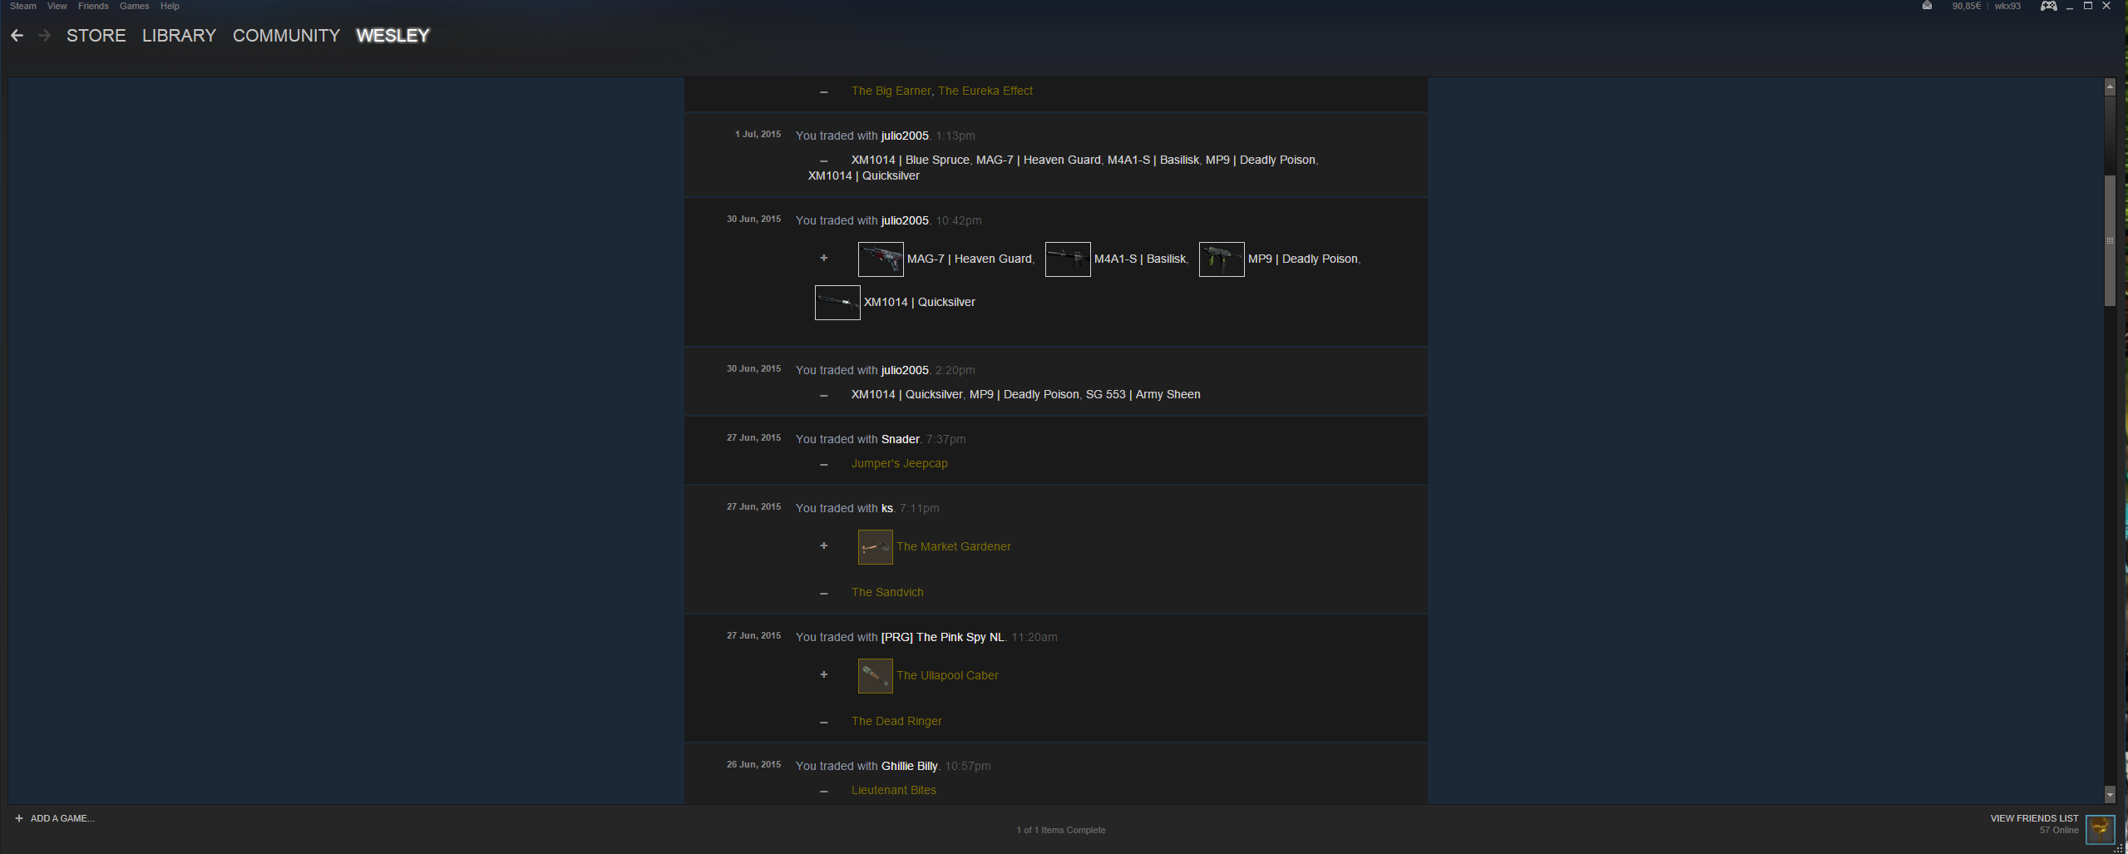The height and width of the screenshot is (854, 2128).
Task: Open the Games menu
Action: (x=134, y=6)
